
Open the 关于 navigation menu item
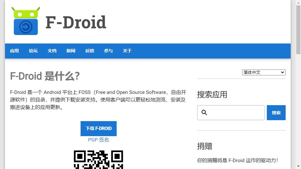point(127,51)
